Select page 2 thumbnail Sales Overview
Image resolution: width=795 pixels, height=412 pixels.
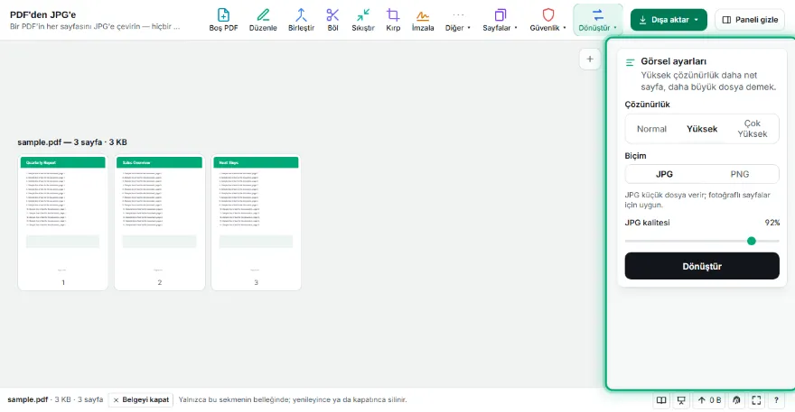point(160,222)
